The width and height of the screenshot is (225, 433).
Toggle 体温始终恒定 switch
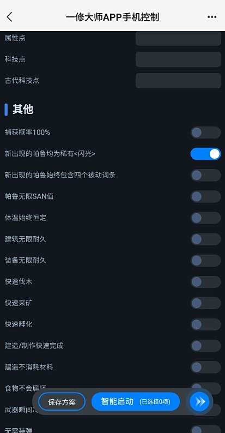[x=205, y=218]
